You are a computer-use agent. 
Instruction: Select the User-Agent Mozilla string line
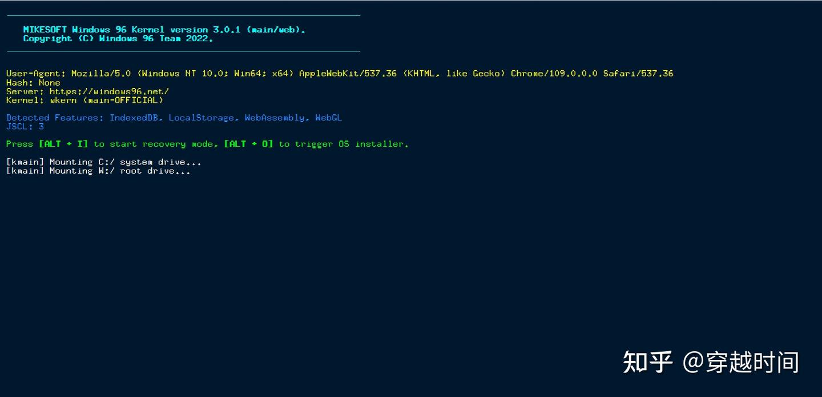pyautogui.click(x=340, y=74)
